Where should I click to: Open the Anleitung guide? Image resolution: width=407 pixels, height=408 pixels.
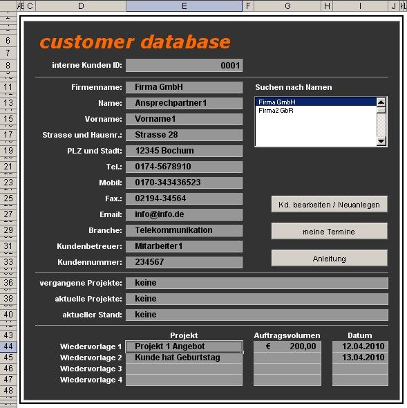[x=329, y=258]
